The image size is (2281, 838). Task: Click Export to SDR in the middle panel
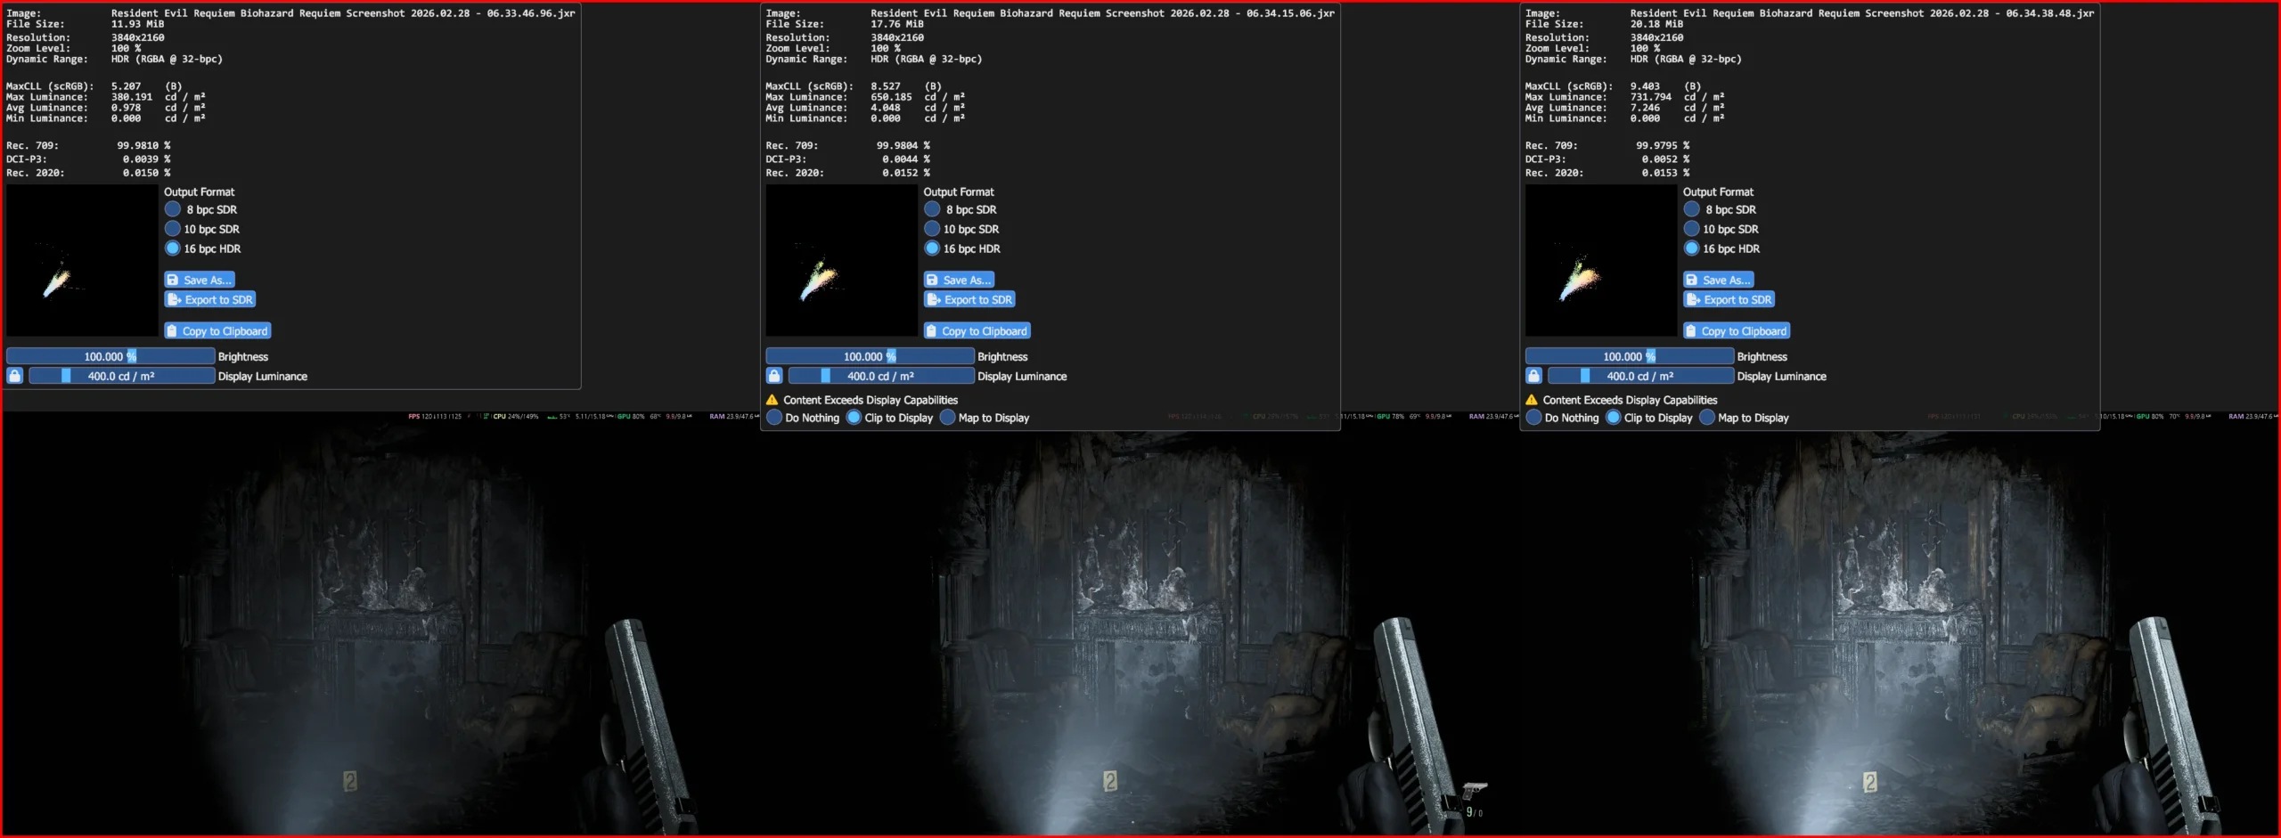click(969, 300)
